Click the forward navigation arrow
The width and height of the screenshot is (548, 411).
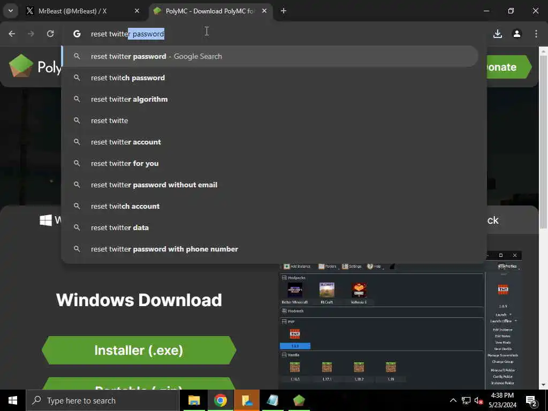(x=31, y=34)
